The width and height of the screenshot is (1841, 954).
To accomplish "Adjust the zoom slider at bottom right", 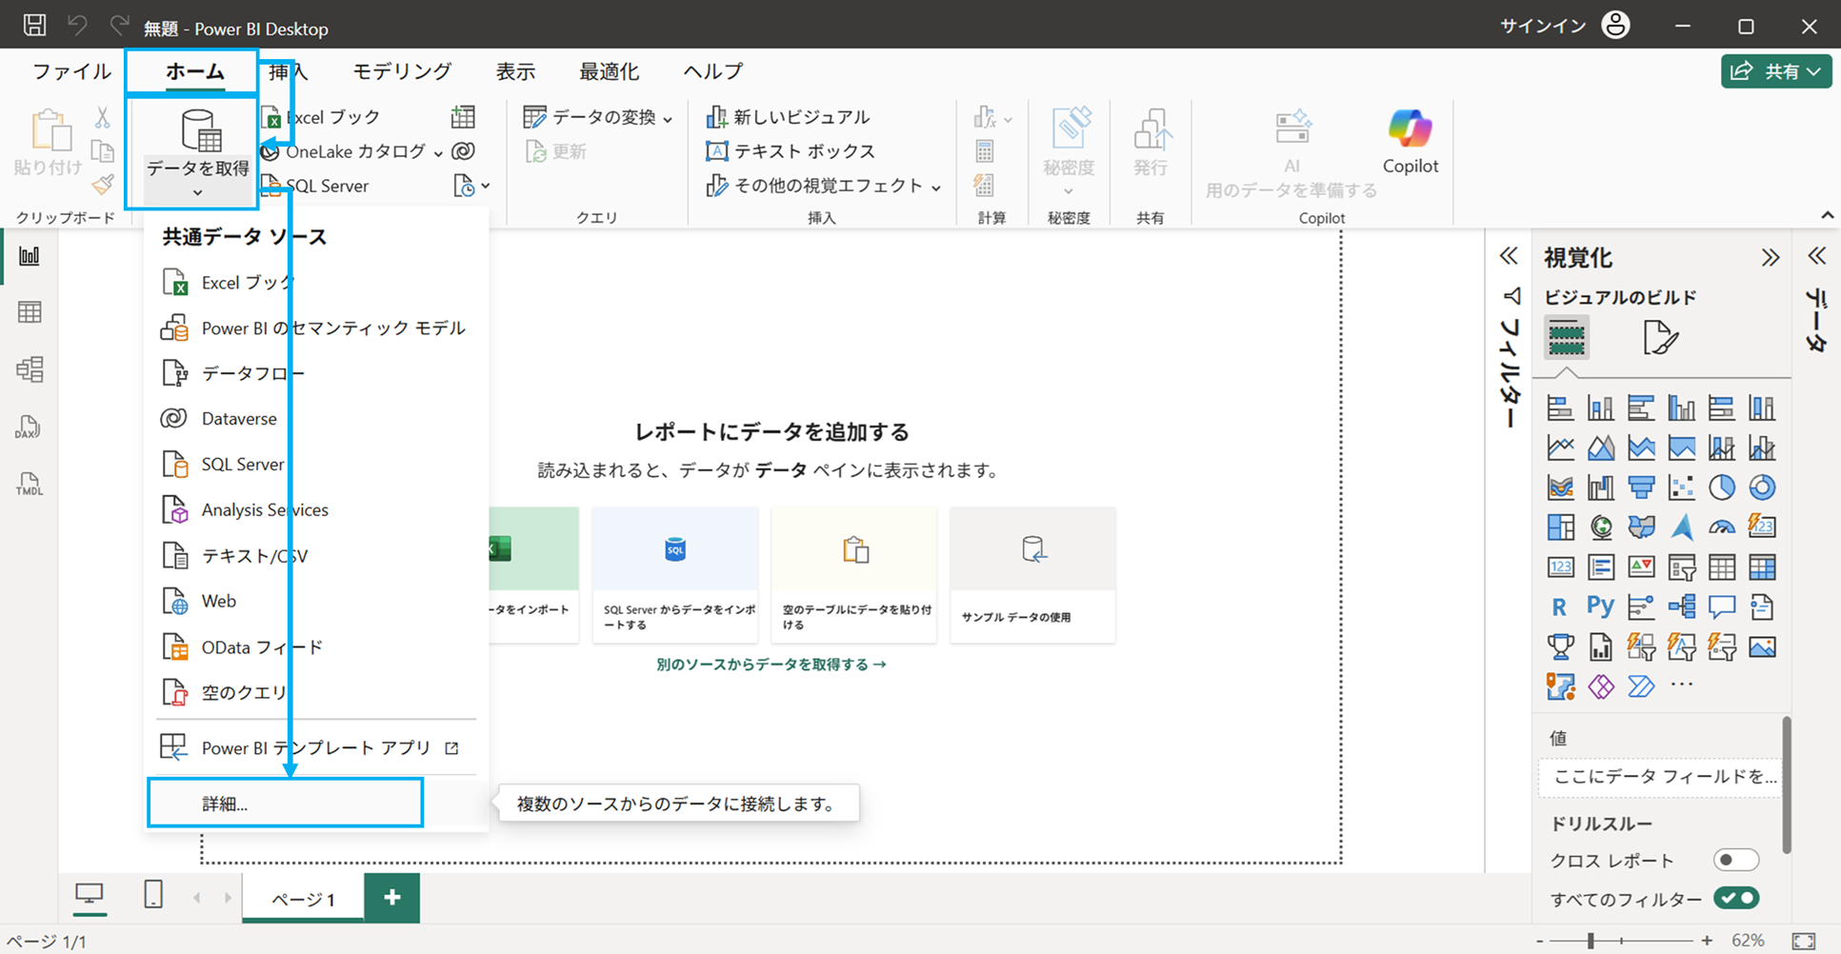I will (1592, 939).
